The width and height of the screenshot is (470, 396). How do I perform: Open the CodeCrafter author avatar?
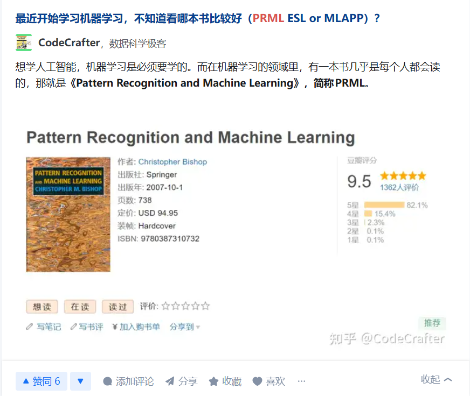pyautogui.click(x=23, y=43)
